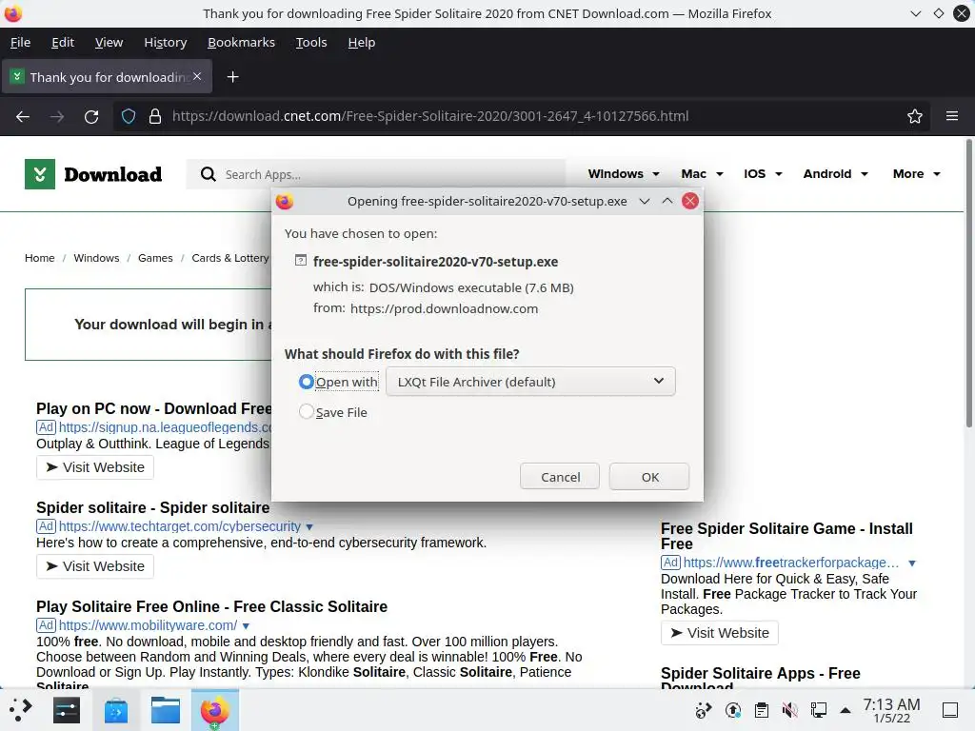Click the Cancel button in the dialog
Screen dimensions: 975x731
click(x=560, y=477)
